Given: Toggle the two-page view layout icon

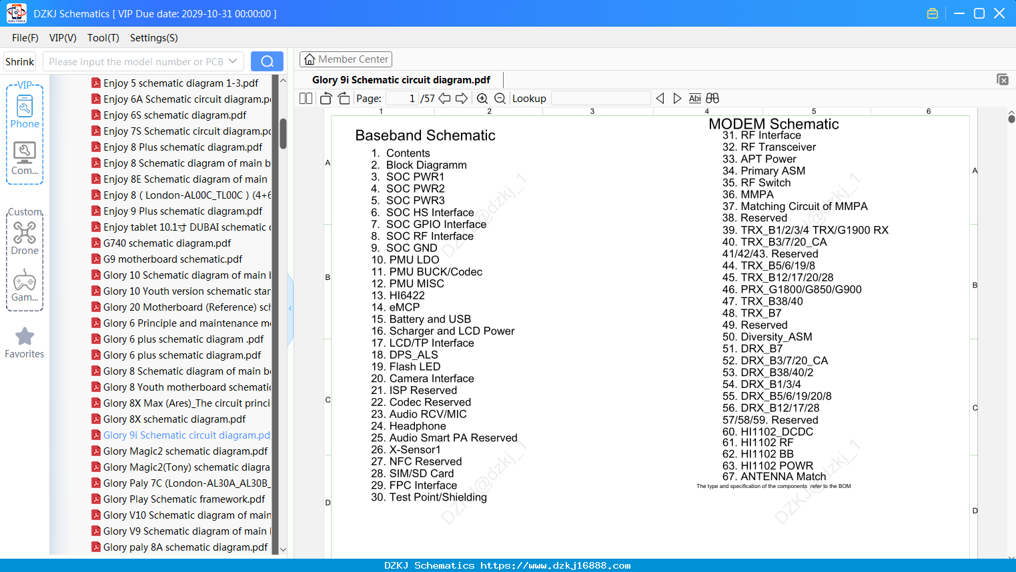Looking at the screenshot, I should tap(306, 99).
